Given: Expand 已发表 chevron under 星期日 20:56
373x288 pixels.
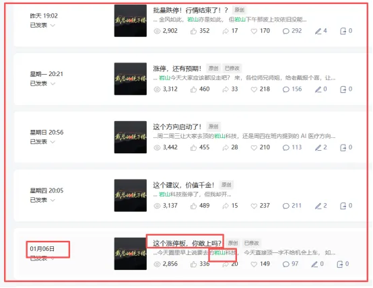Looking at the screenshot, I should click(x=53, y=142).
